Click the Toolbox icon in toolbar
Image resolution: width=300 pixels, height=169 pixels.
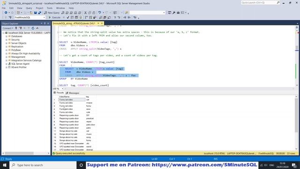coord(178,13)
